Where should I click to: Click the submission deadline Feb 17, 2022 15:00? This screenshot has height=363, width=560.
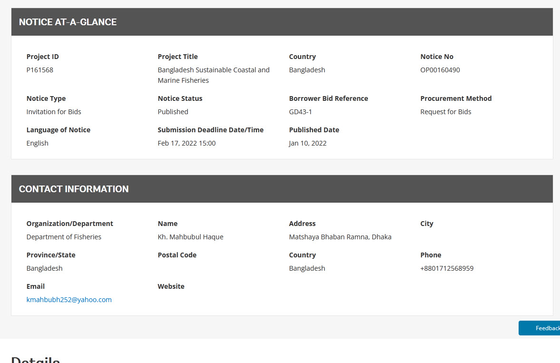(x=187, y=143)
